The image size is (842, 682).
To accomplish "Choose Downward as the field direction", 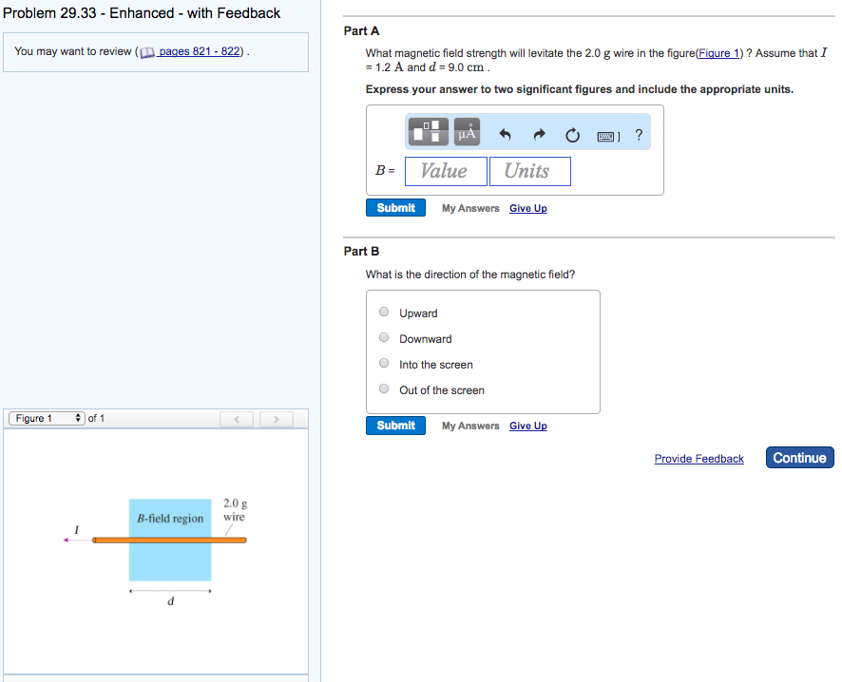I will (384, 337).
